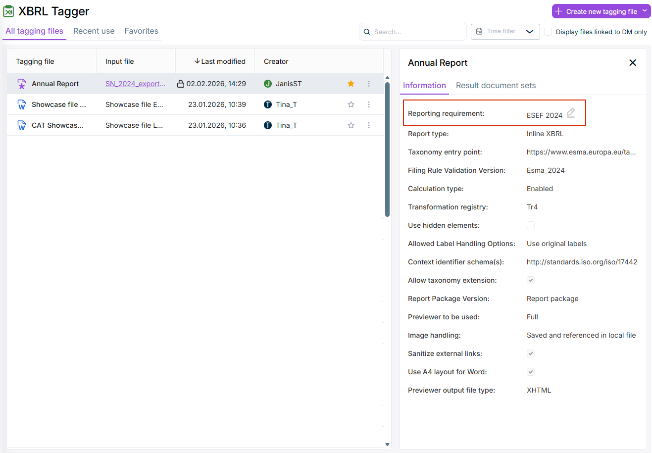The height and width of the screenshot is (453, 652).
Task: Open the Favorites tab
Action: coord(142,31)
